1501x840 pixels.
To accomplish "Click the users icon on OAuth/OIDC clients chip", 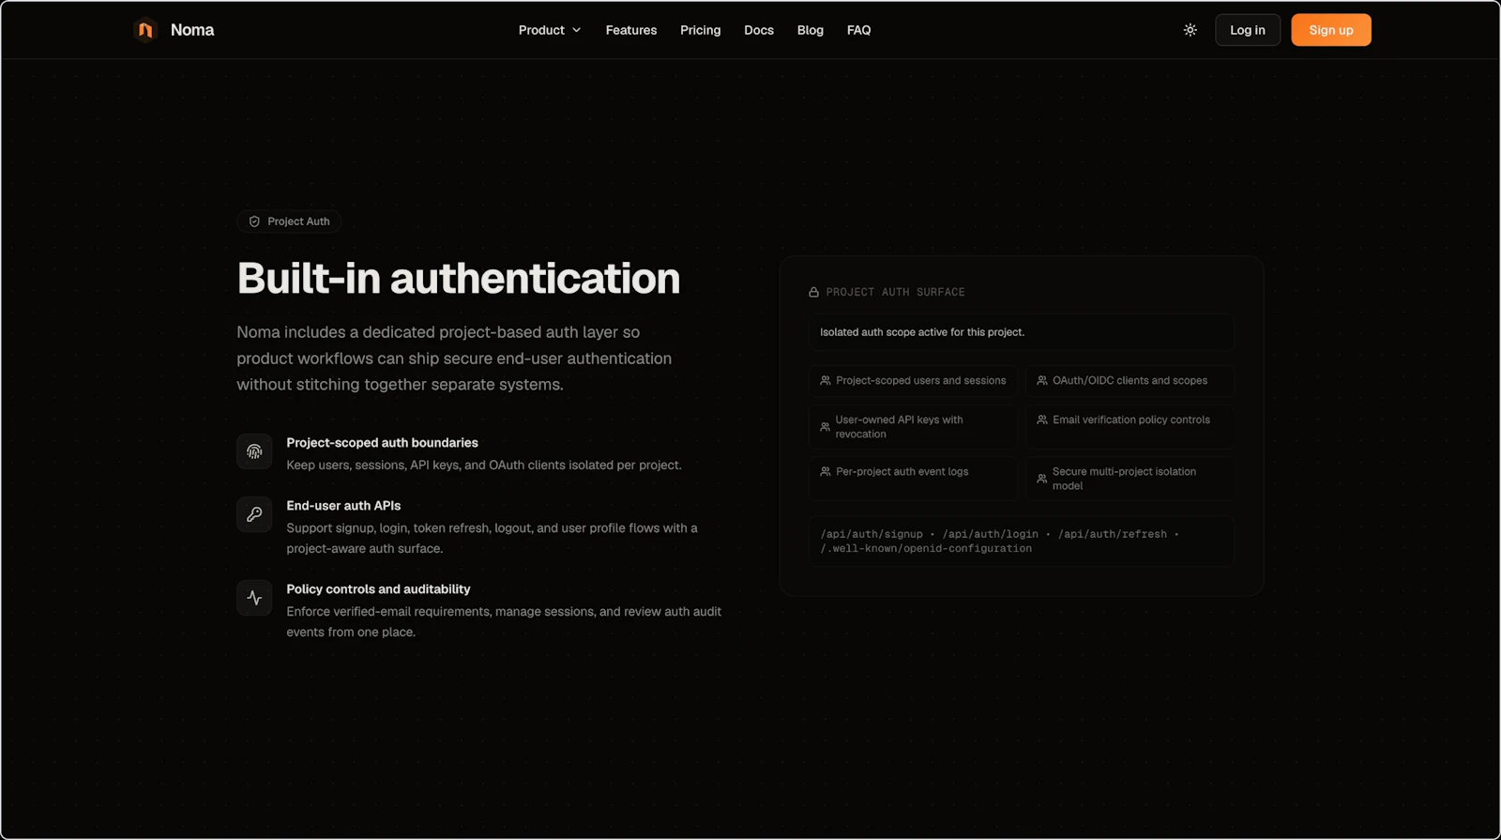I will click(1042, 380).
